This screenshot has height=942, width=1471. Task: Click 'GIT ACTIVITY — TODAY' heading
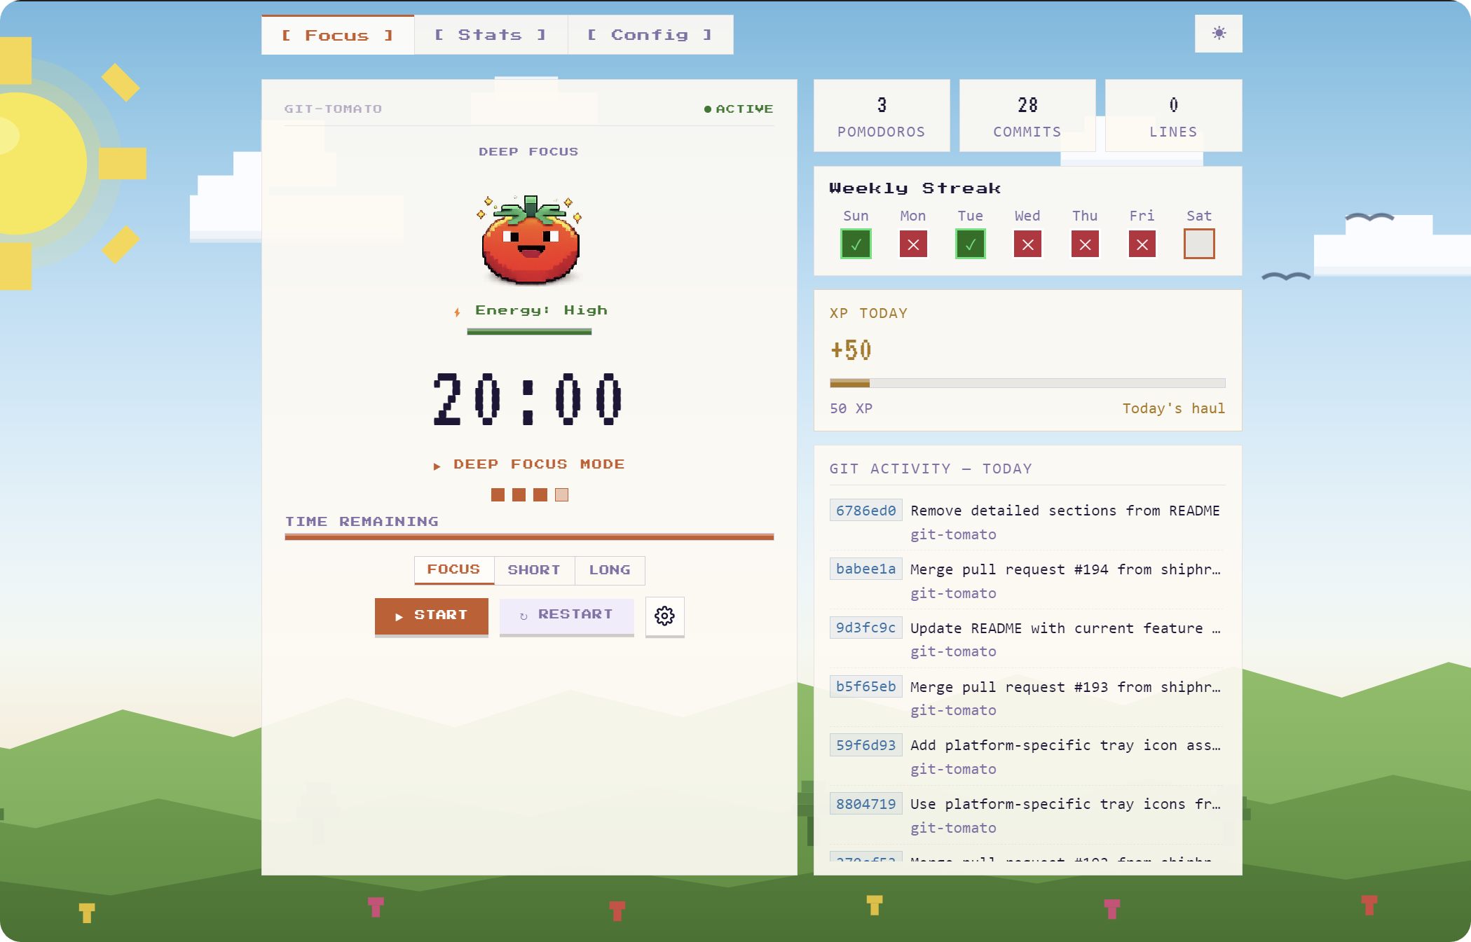coord(931,469)
